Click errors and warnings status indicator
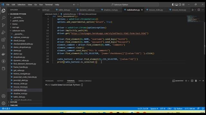This screenshot has height=115, width=206. click(6, 109)
